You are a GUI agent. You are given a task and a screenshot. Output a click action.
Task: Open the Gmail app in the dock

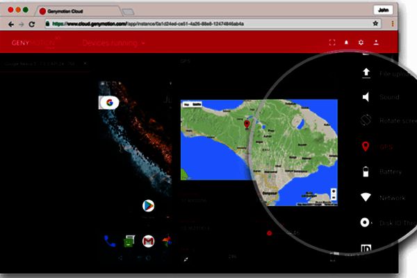pyautogui.click(x=147, y=241)
